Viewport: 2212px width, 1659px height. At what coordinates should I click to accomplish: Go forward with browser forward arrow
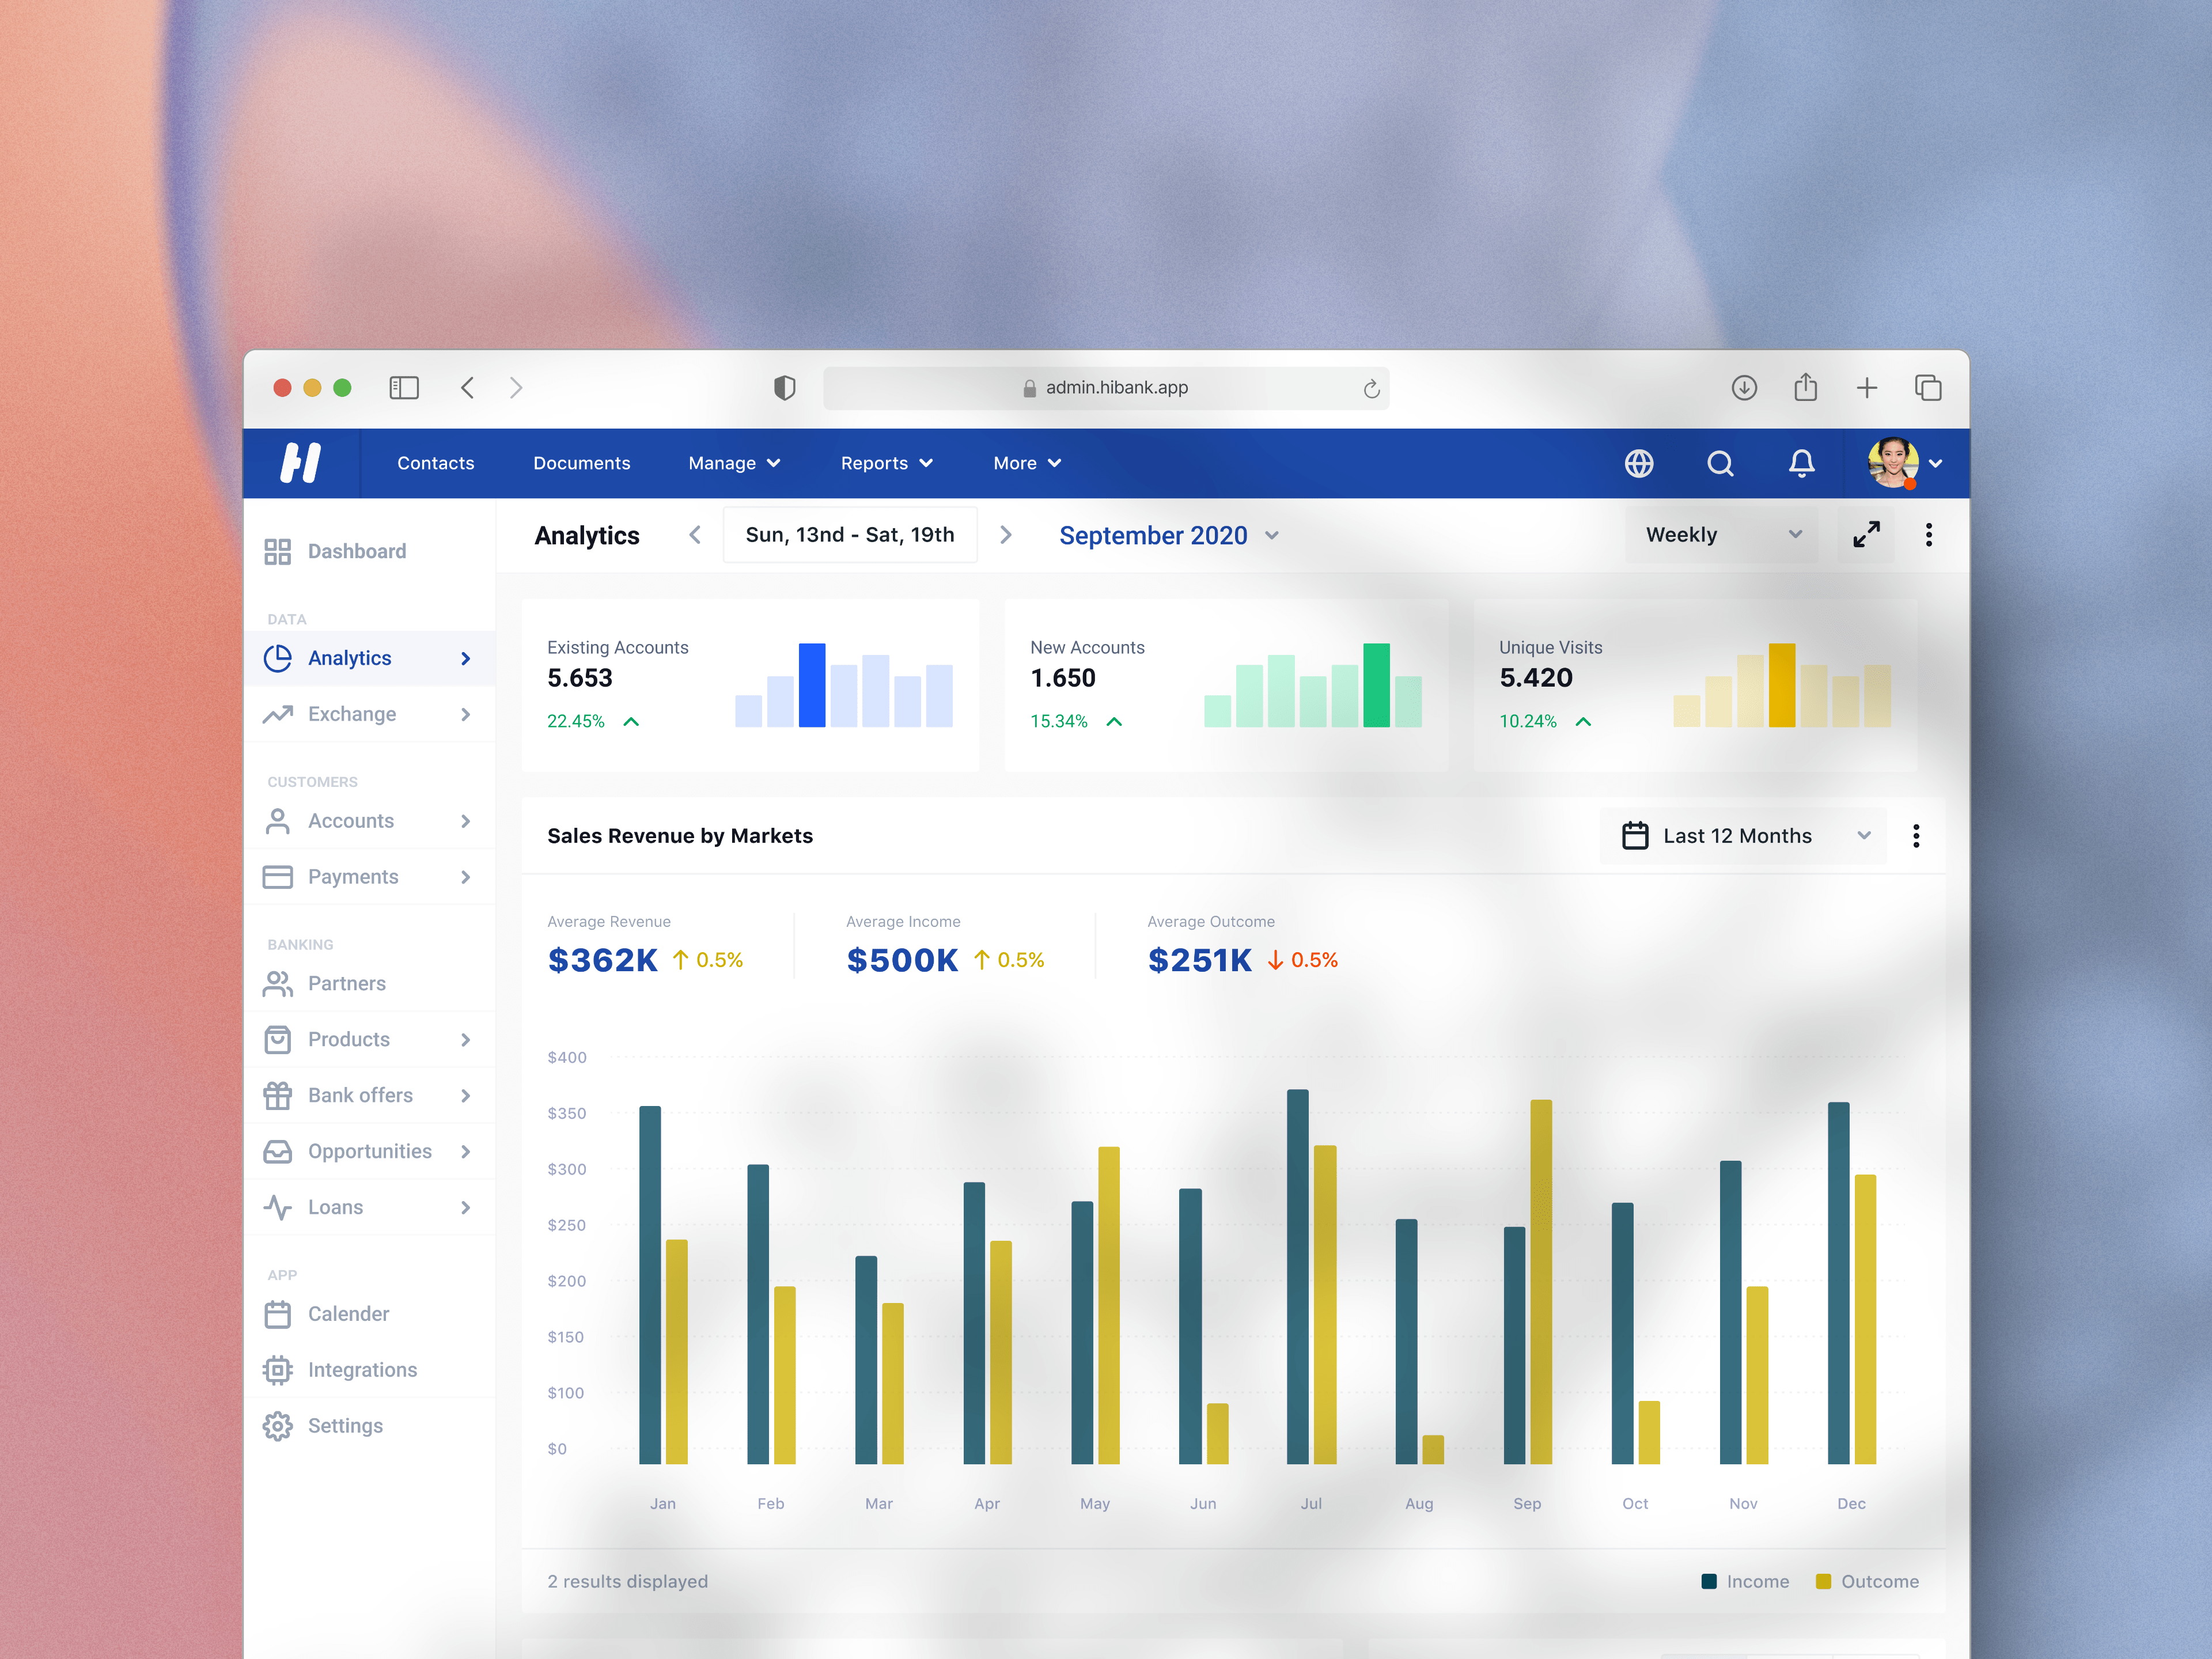coord(516,388)
